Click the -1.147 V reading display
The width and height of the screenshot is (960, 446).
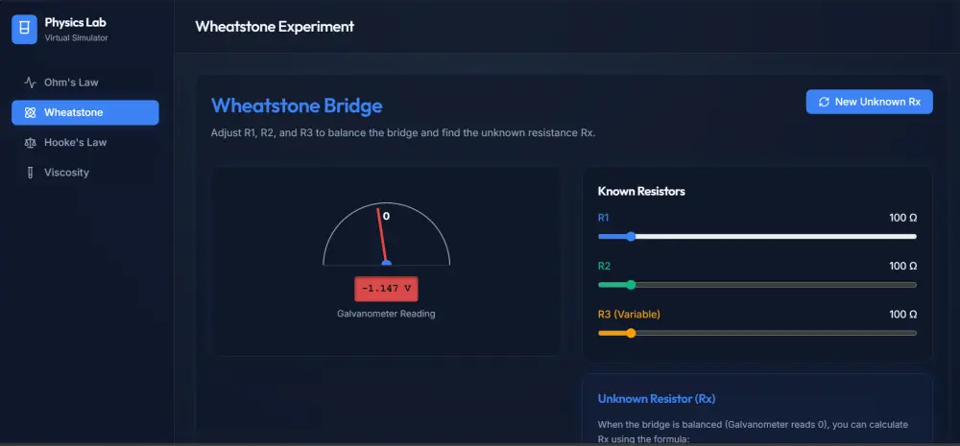point(386,289)
